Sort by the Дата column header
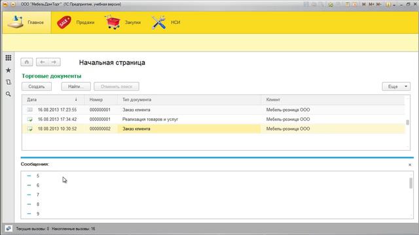Viewport: 419px width, 235px height. pyautogui.click(x=53, y=100)
